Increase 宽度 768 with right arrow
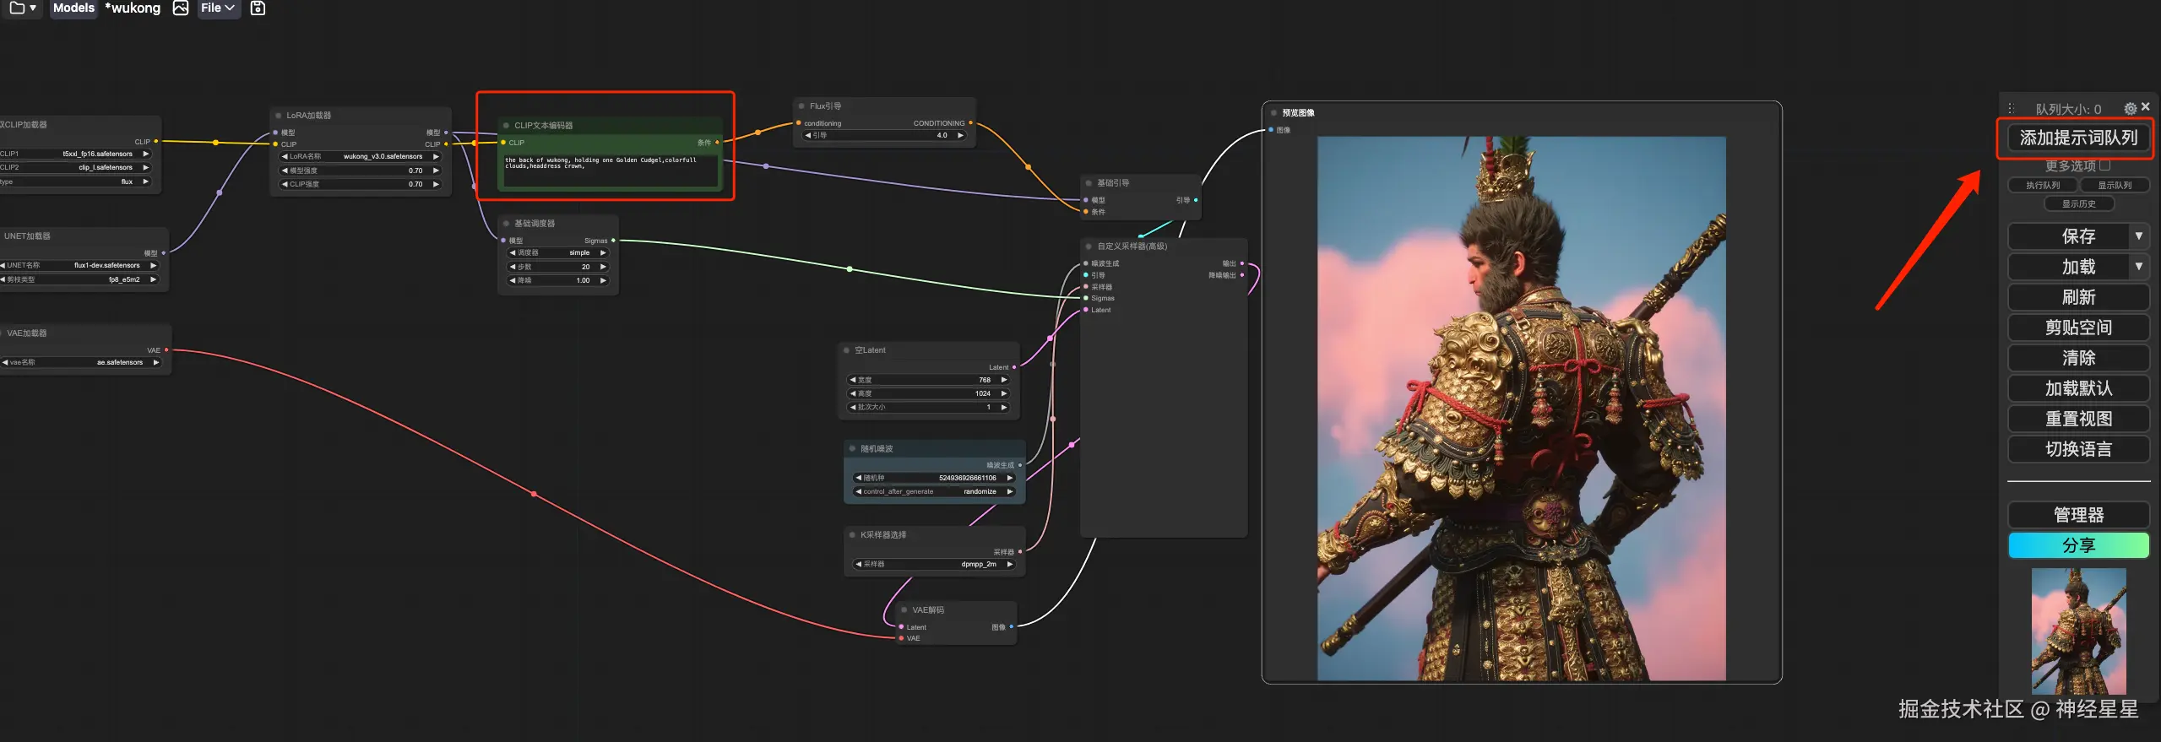The height and width of the screenshot is (742, 2161). (x=1004, y=380)
